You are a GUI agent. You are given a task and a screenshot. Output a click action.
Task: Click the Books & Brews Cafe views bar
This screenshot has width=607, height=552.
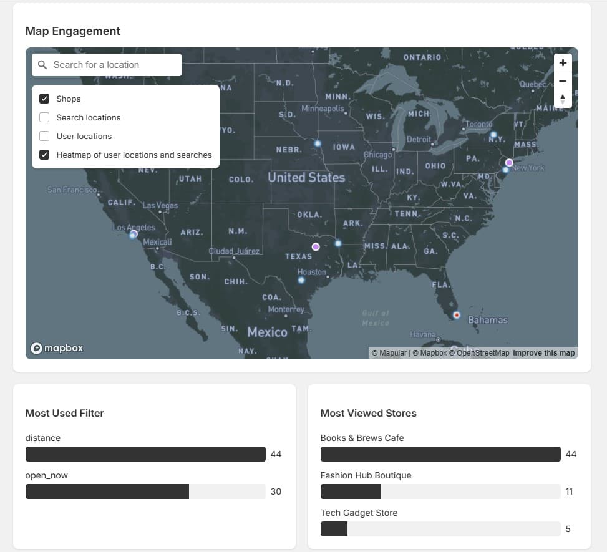point(440,454)
